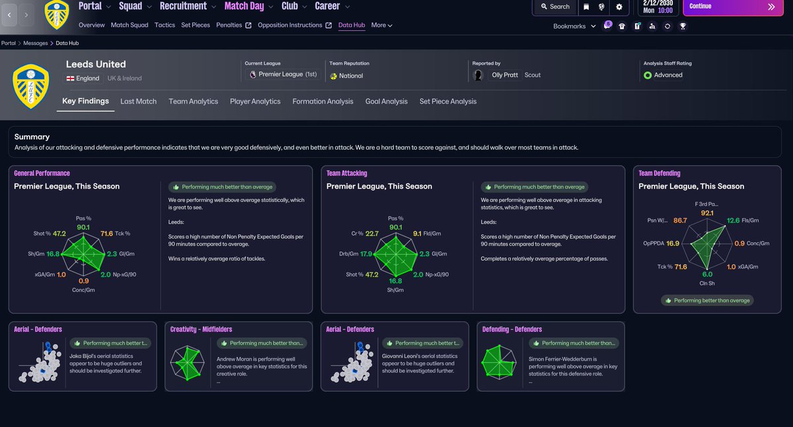
Task: Click the external link icon beside Penalties
Action: click(248, 26)
